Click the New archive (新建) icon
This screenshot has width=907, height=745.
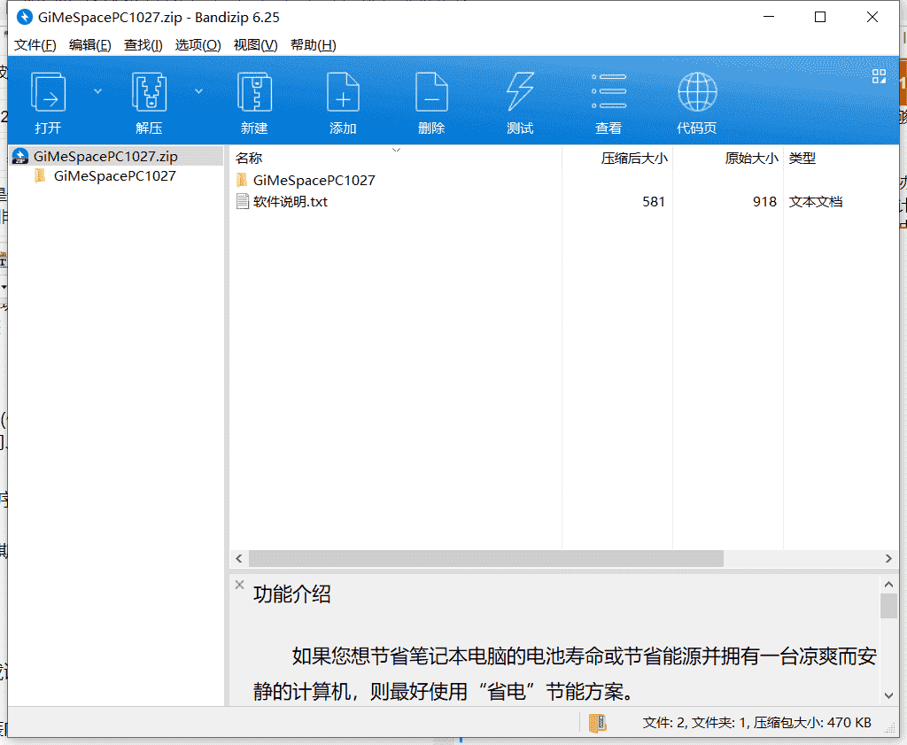[254, 92]
